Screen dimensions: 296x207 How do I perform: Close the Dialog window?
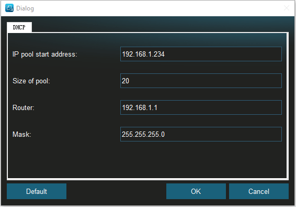click(x=287, y=8)
